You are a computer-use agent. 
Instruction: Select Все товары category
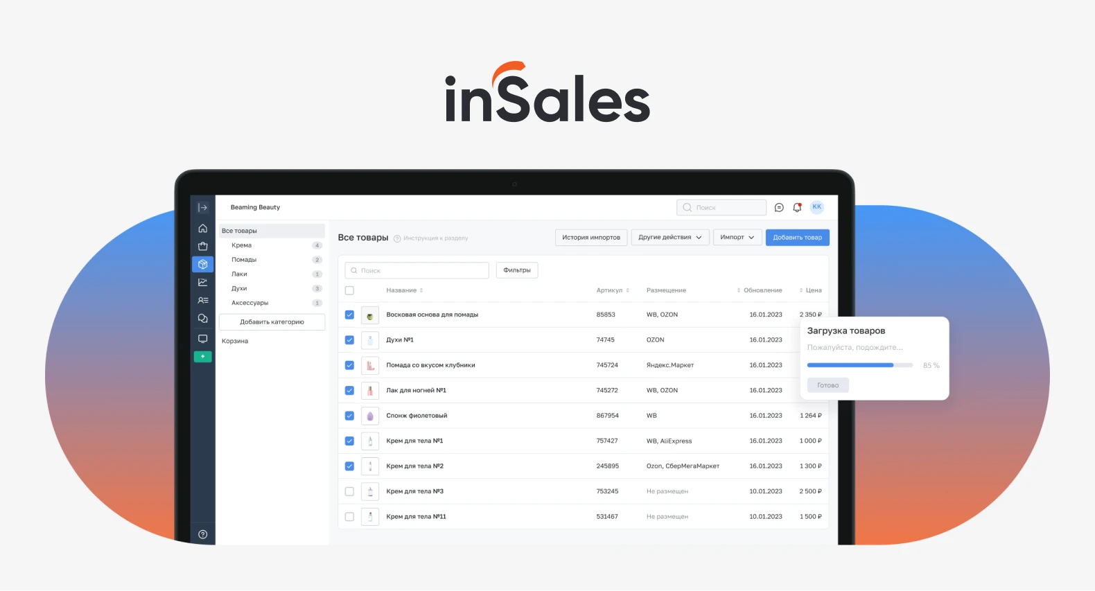[x=272, y=231]
